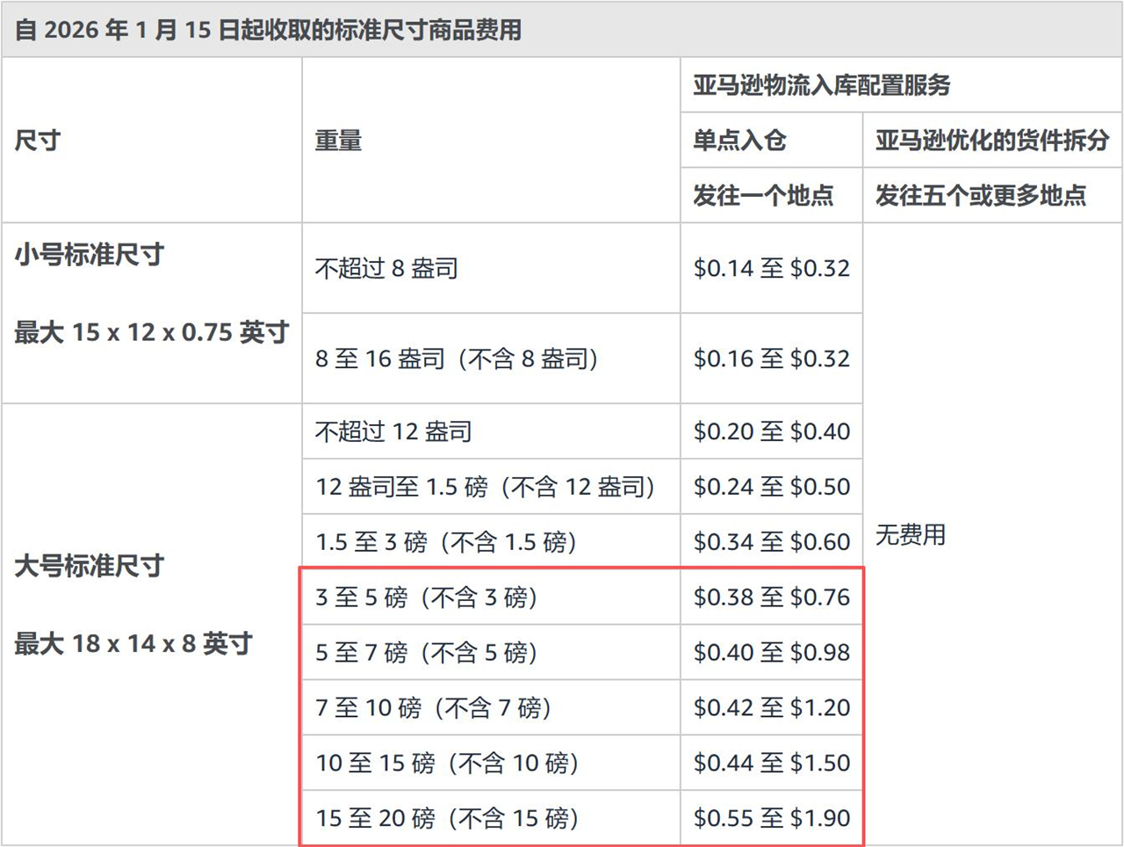The height and width of the screenshot is (847, 1124).
Task: Select the 不超过 8 盎司 weight cell
Action: point(386,268)
